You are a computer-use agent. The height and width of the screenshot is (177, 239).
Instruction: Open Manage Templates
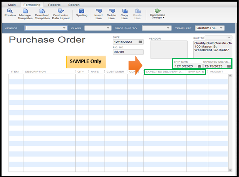[x=25, y=14]
